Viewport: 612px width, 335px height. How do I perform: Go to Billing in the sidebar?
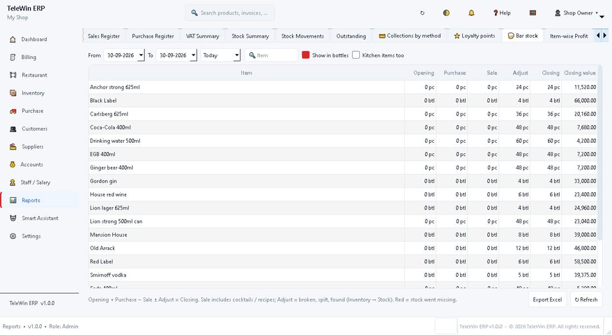[x=28, y=57]
